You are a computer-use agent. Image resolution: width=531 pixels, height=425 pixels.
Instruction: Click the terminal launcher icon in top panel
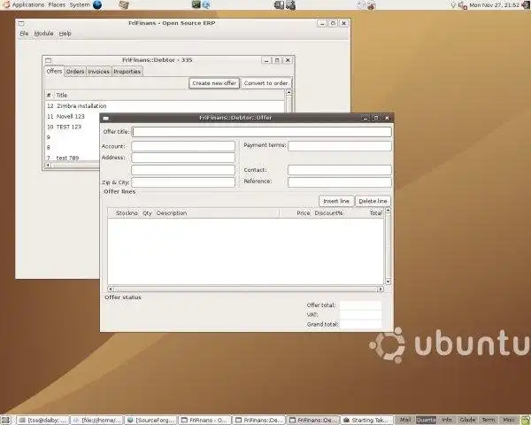click(196, 4)
